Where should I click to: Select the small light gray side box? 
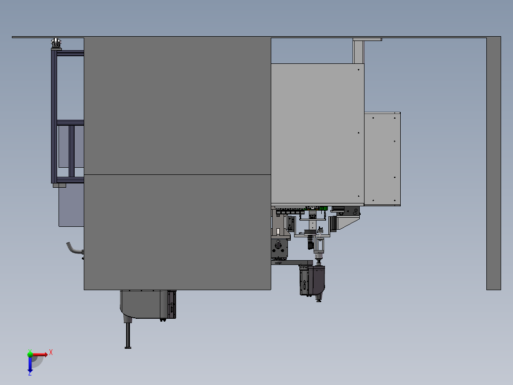click(x=382, y=159)
